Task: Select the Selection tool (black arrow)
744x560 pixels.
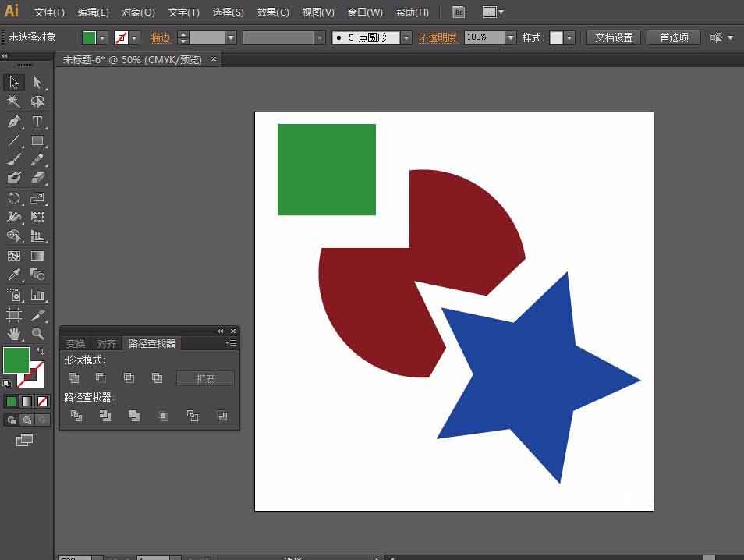Action: (x=14, y=83)
